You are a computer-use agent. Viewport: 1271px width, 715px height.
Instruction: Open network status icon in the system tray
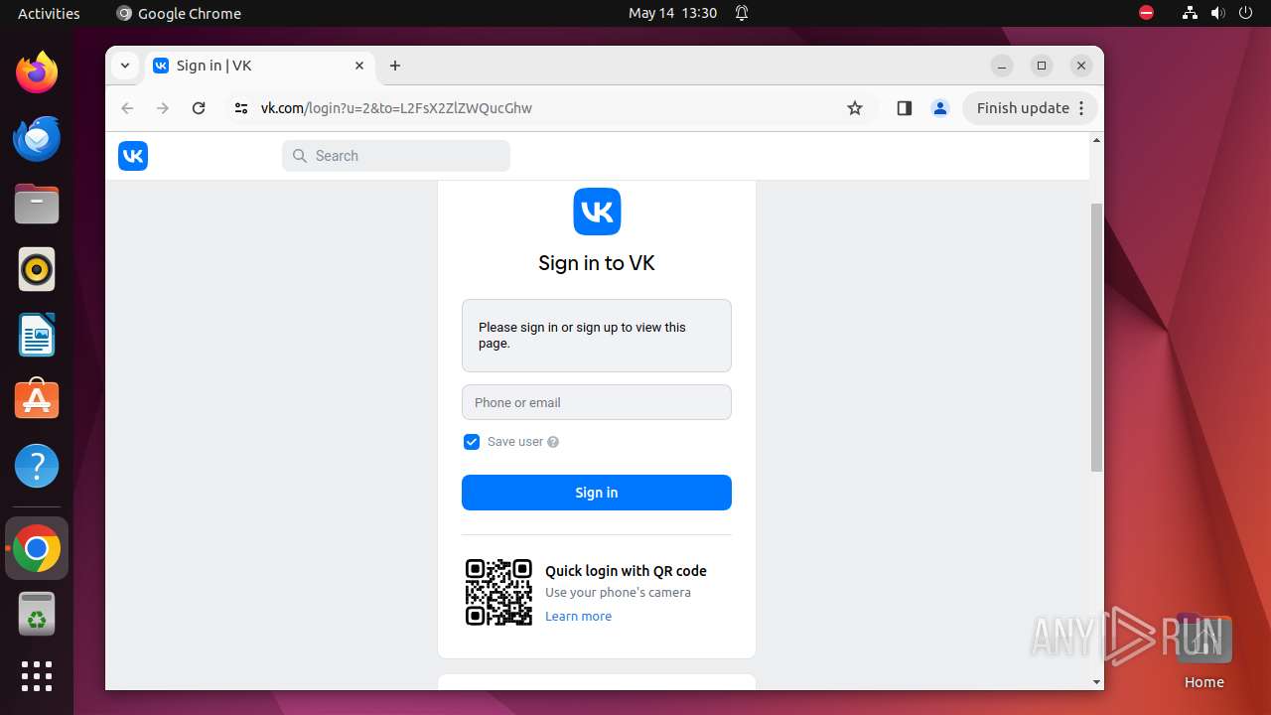1190,13
